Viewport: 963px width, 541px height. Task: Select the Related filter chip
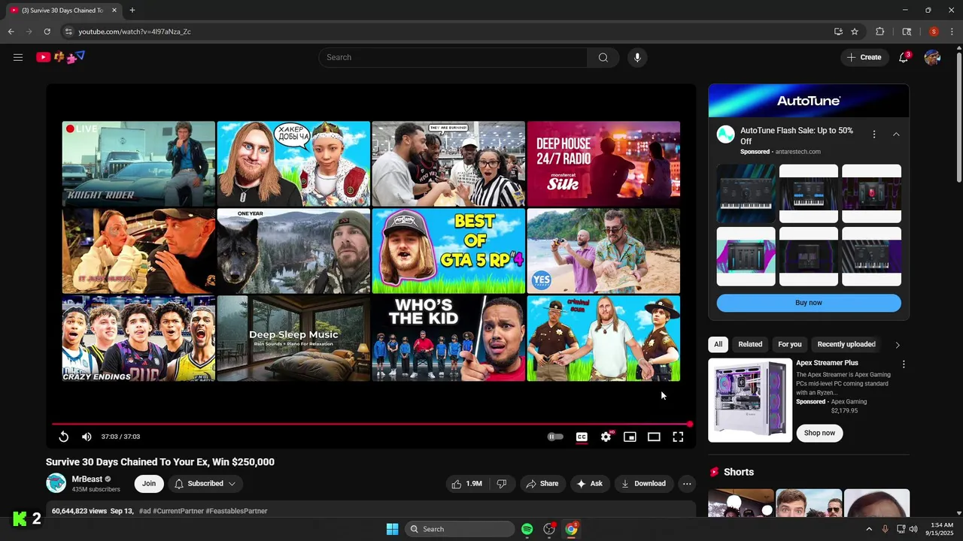(750, 344)
